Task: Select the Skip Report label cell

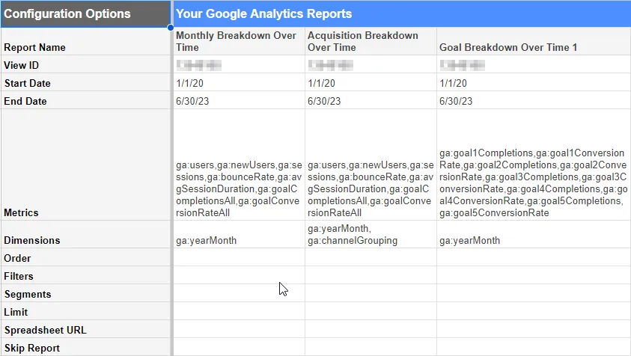Action: coord(85,347)
